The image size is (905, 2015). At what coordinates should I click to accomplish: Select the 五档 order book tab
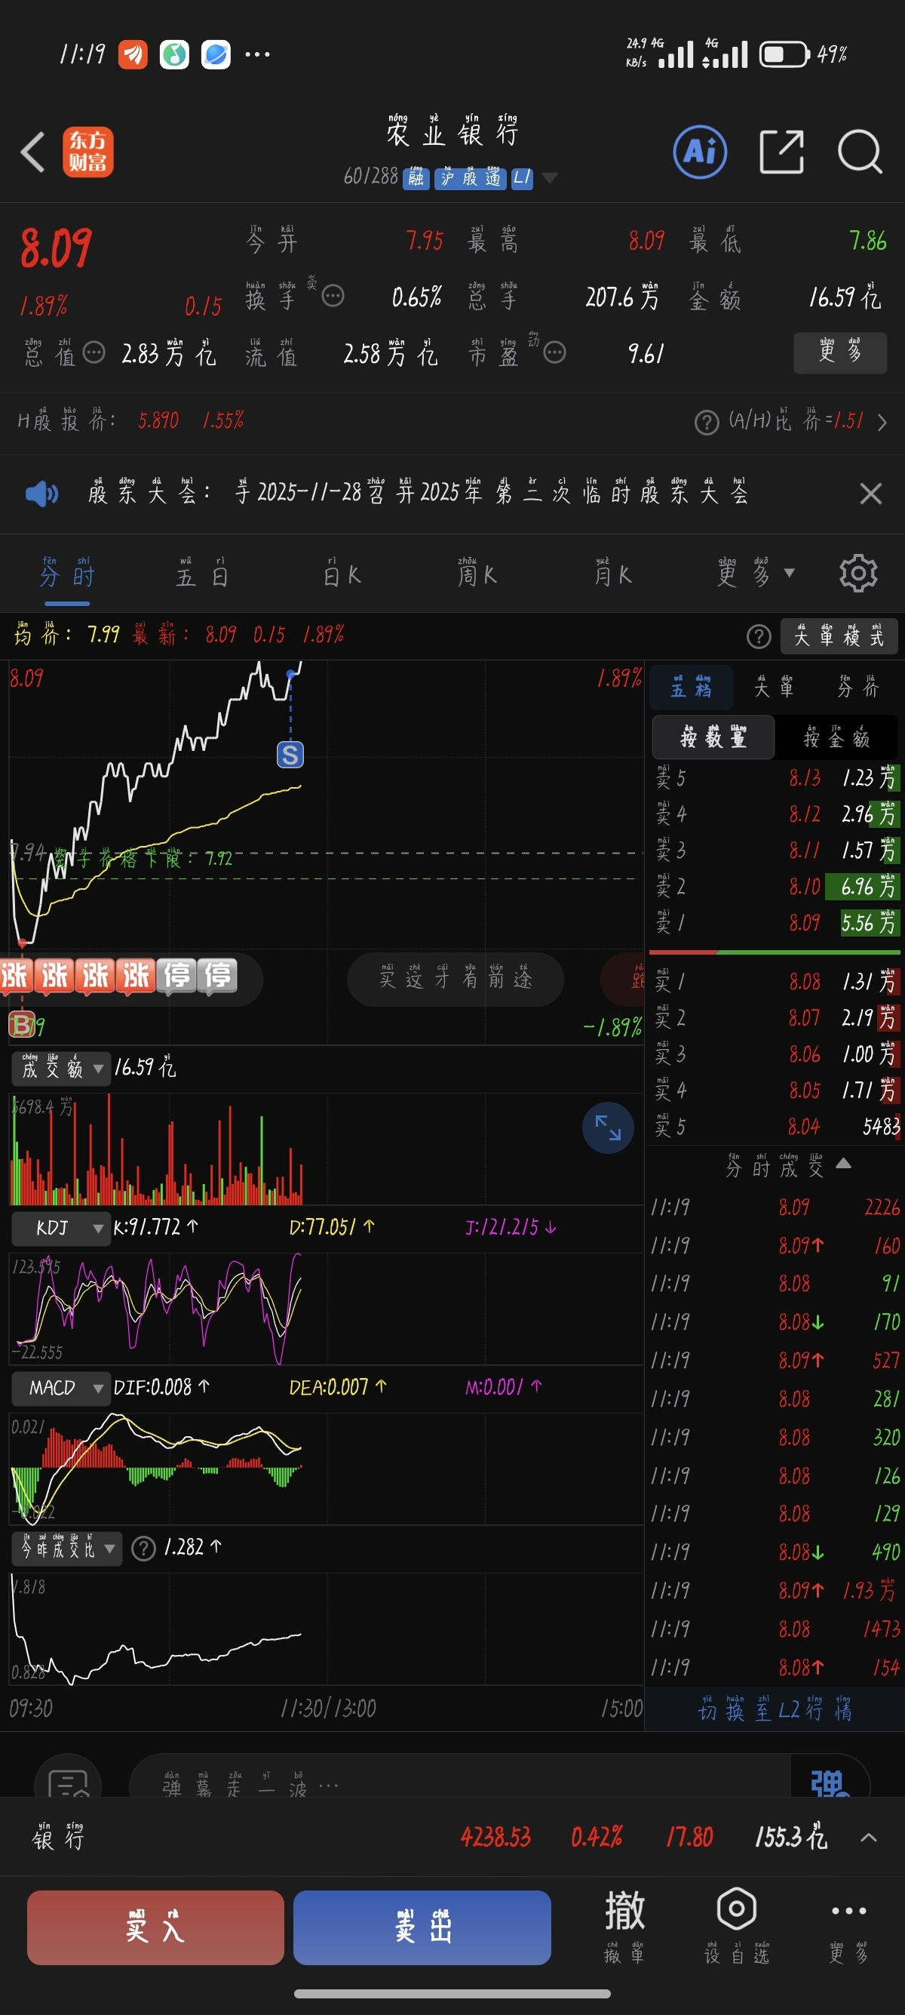point(691,686)
